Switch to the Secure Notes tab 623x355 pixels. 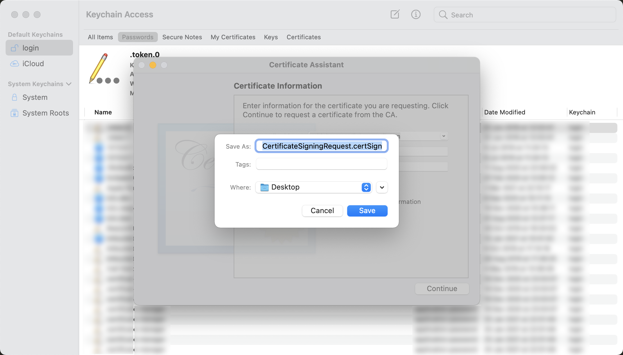[182, 37]
